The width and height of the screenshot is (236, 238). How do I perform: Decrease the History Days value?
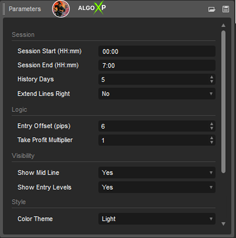coord(212,81)
